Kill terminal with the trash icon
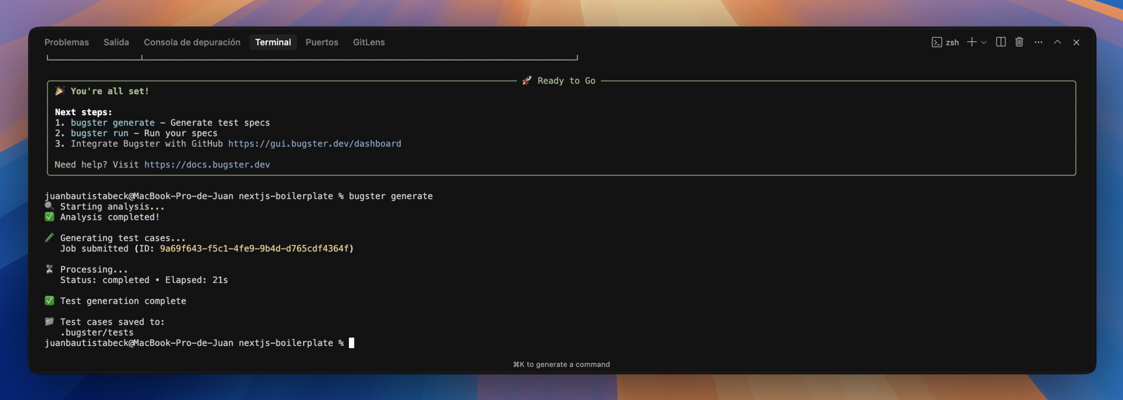The image size is (1123, 400). click(x=1019, y=42)
